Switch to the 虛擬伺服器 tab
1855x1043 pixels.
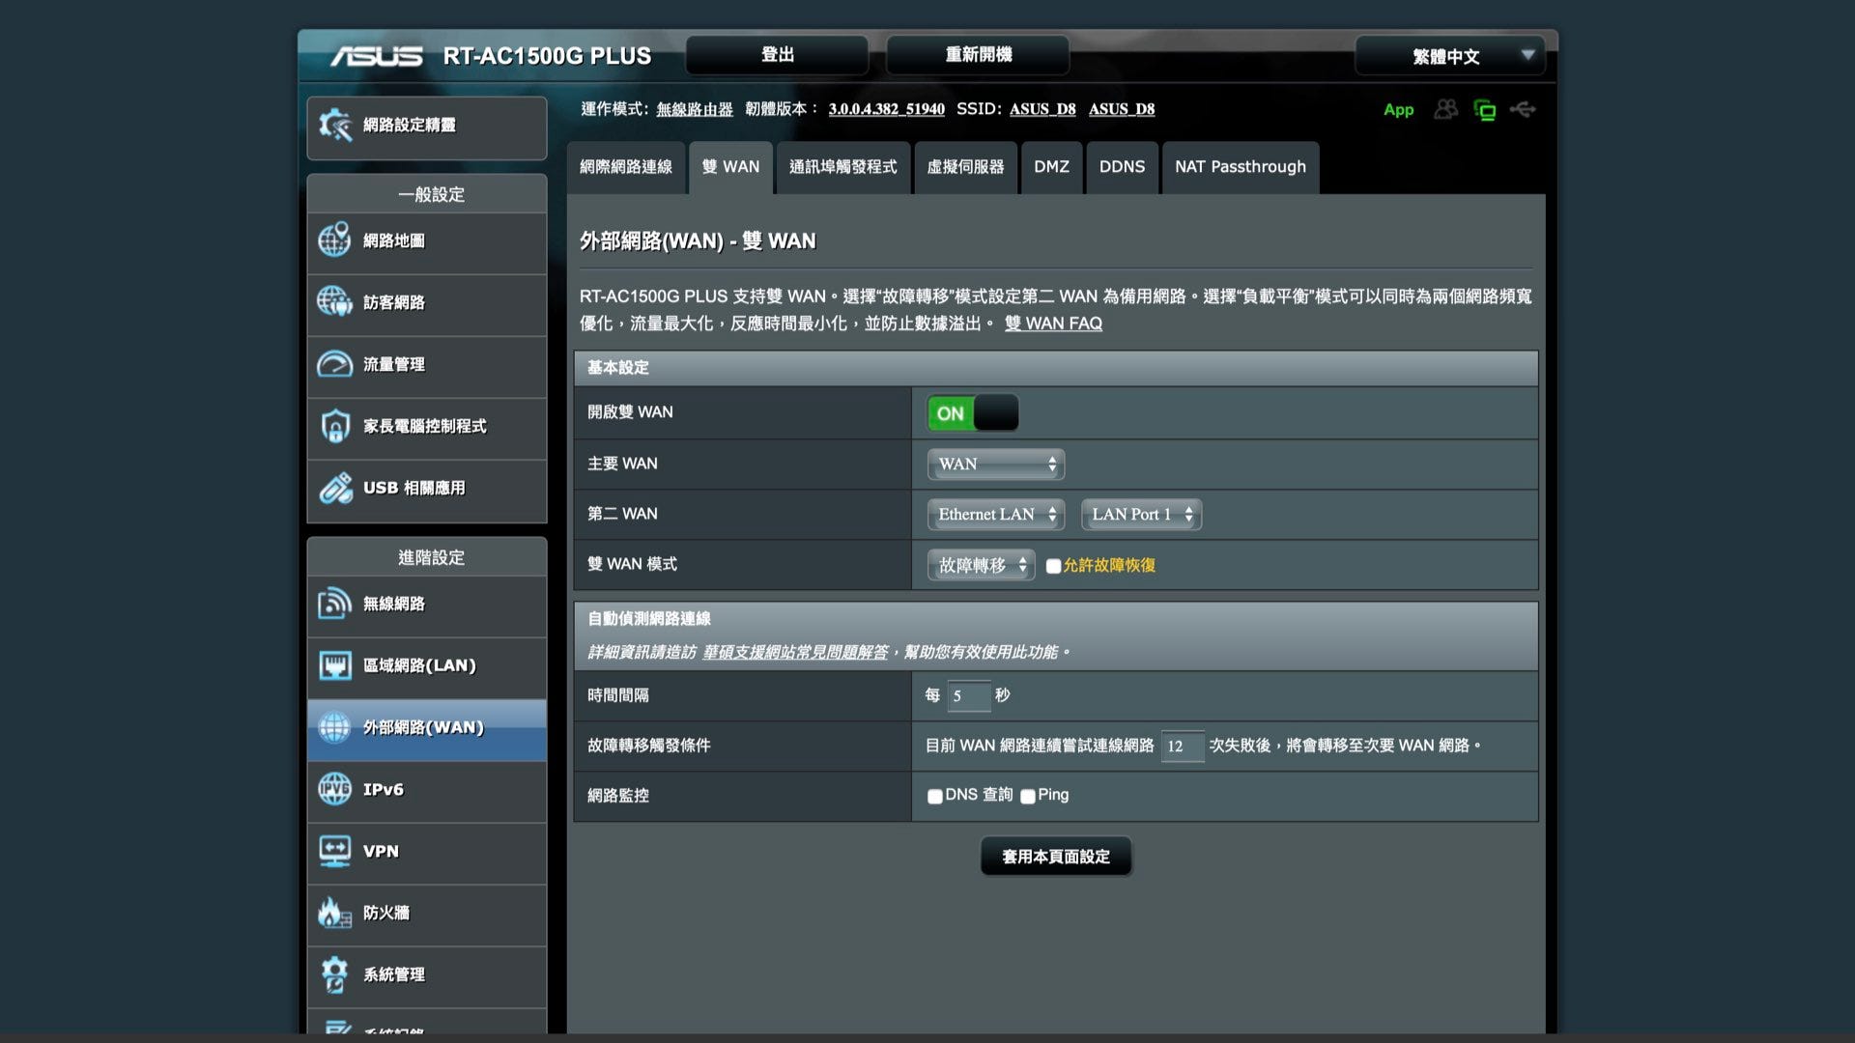[x=965, y=167]
